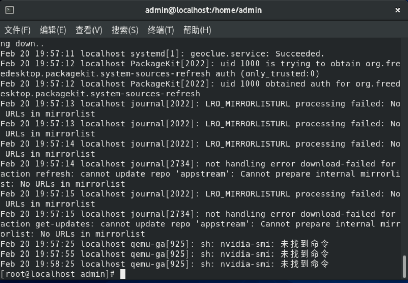Click the 19:57:25 nvidia-smi log line
Image resolution: width=408 pixels, height=283 pixels.
(x=164, y=244)
